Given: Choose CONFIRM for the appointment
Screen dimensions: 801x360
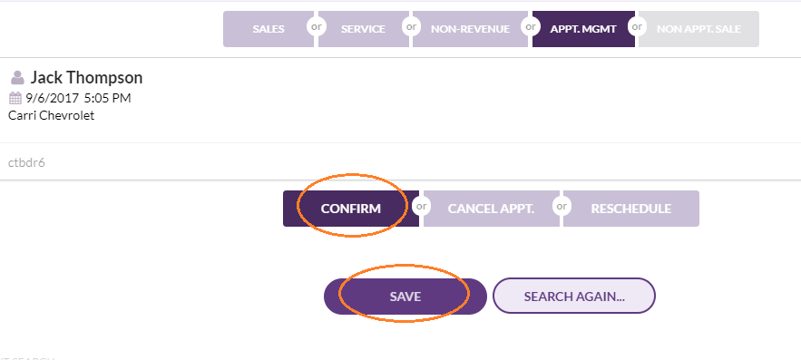Looking at the screenshot, I should point(350,209).
